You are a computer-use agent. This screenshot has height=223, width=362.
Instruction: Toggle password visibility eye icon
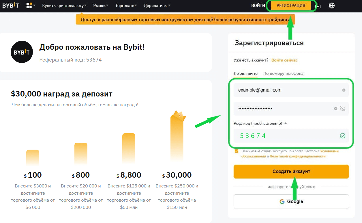(343, 109)
